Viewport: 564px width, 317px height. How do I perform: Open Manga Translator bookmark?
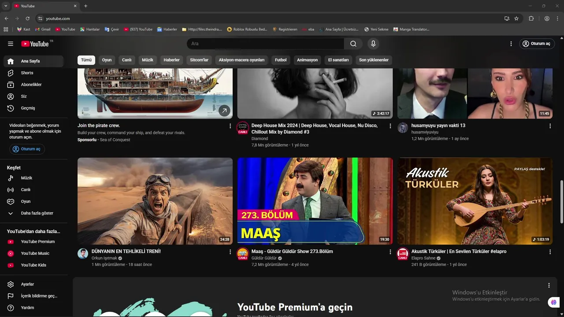click(x=411, y=29)
